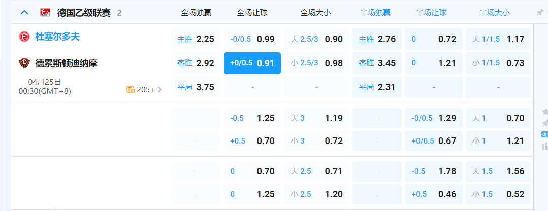548x211 pixels.
Task: Select handicap -0/0.5 at 0.99
Action: (252, 39)
